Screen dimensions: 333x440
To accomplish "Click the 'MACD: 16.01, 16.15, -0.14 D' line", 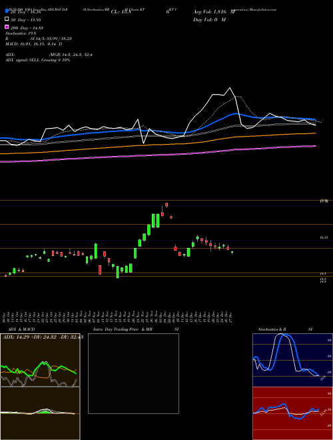I will tap(34, 44).
